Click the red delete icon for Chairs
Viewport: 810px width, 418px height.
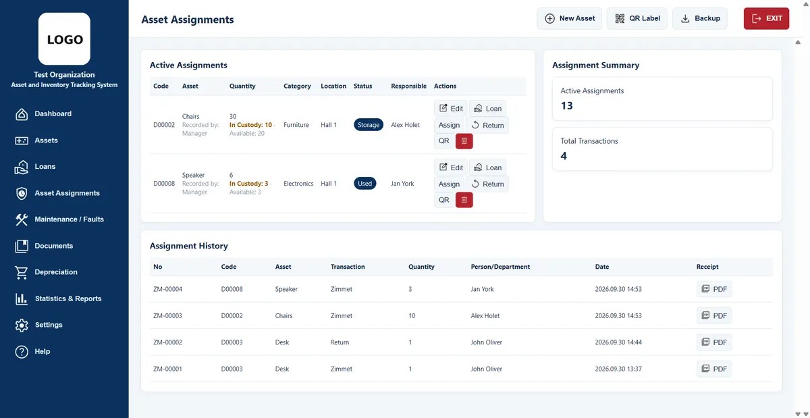[x=464, y=141]
